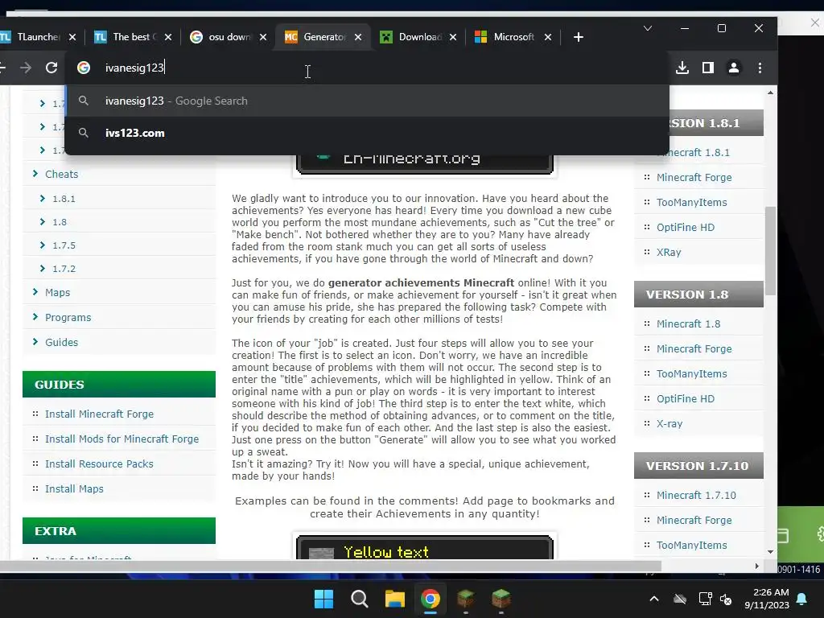
Task: Open the tab search dropdown arrow
Action: coord(648,28)
